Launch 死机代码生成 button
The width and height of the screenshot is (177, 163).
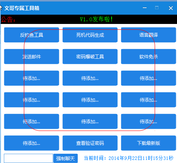tap(90, 35)
